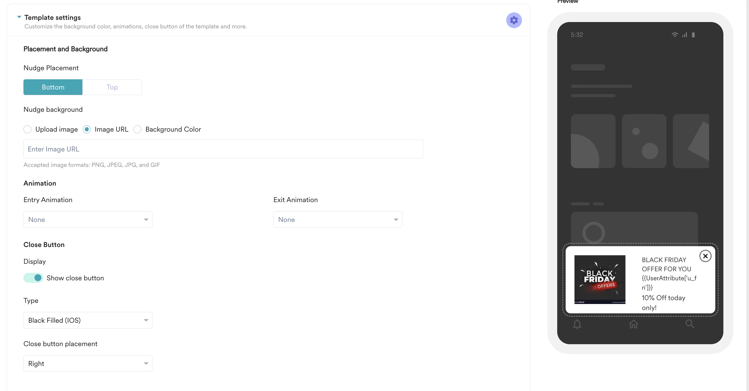The width and height of the screenshot is (749, 391).
Task: Open the Exit Animation dropdown
Action: (x=337, y=219)
